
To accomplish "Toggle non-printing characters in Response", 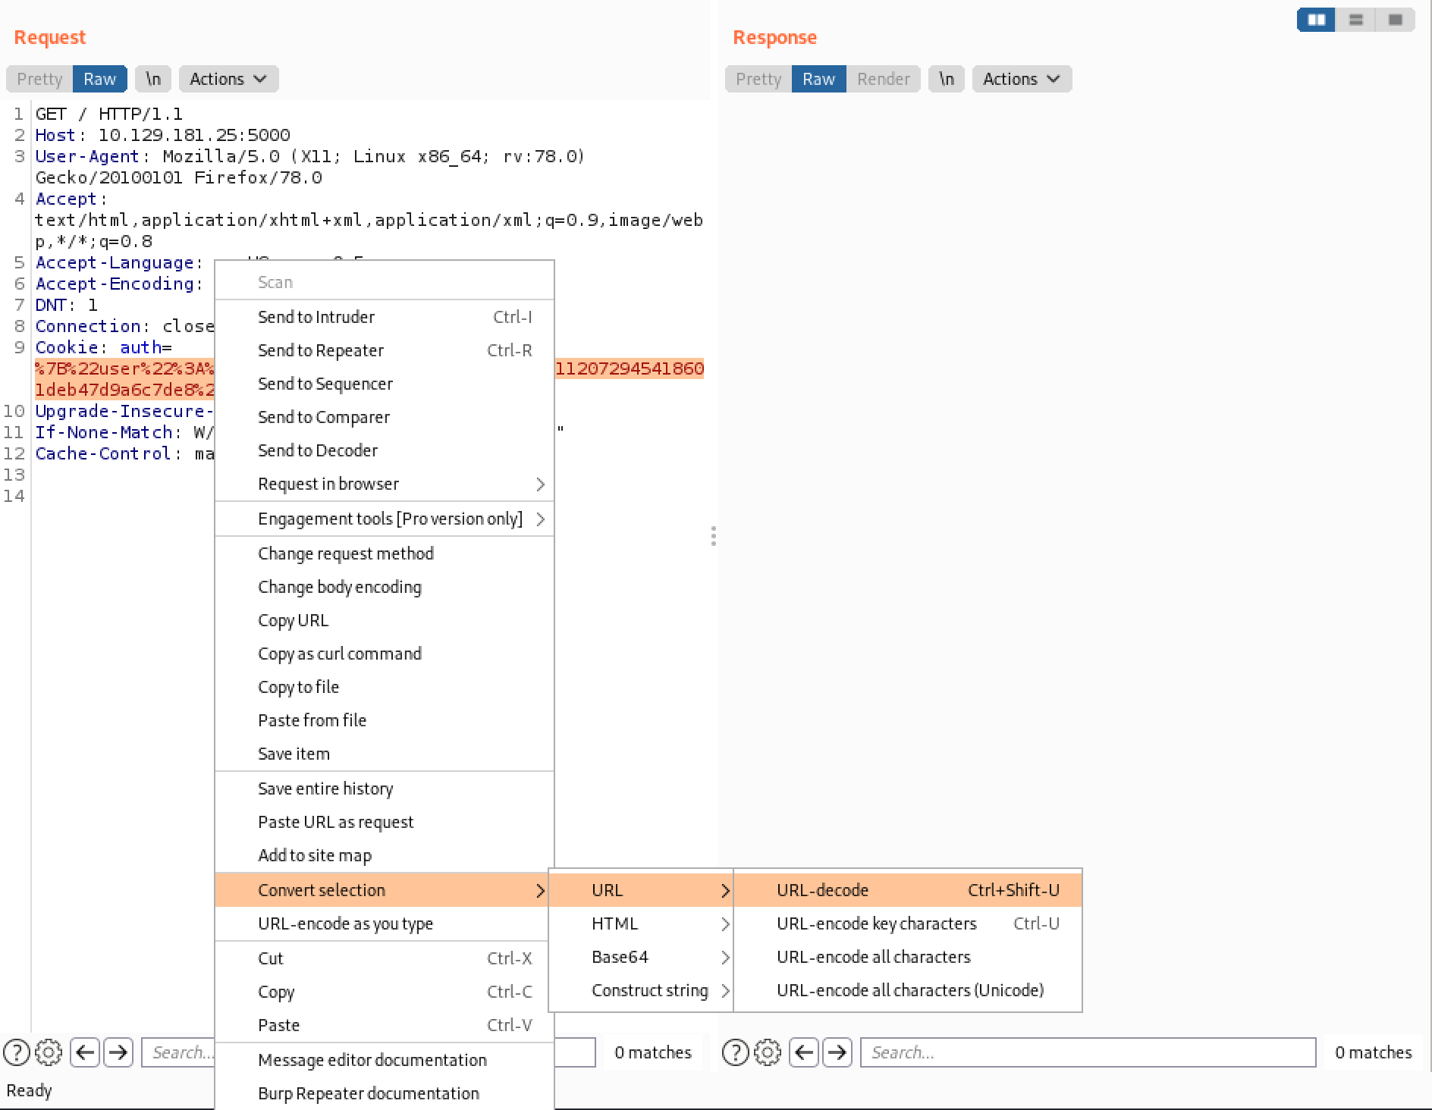I will (947, 79).
